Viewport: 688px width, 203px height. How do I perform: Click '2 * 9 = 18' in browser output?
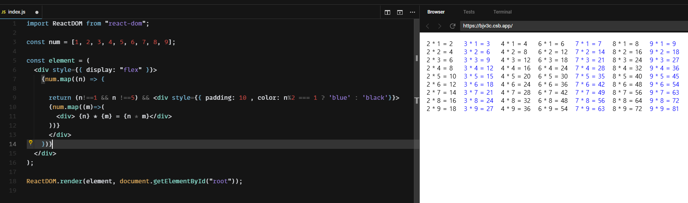coord(441,109)
